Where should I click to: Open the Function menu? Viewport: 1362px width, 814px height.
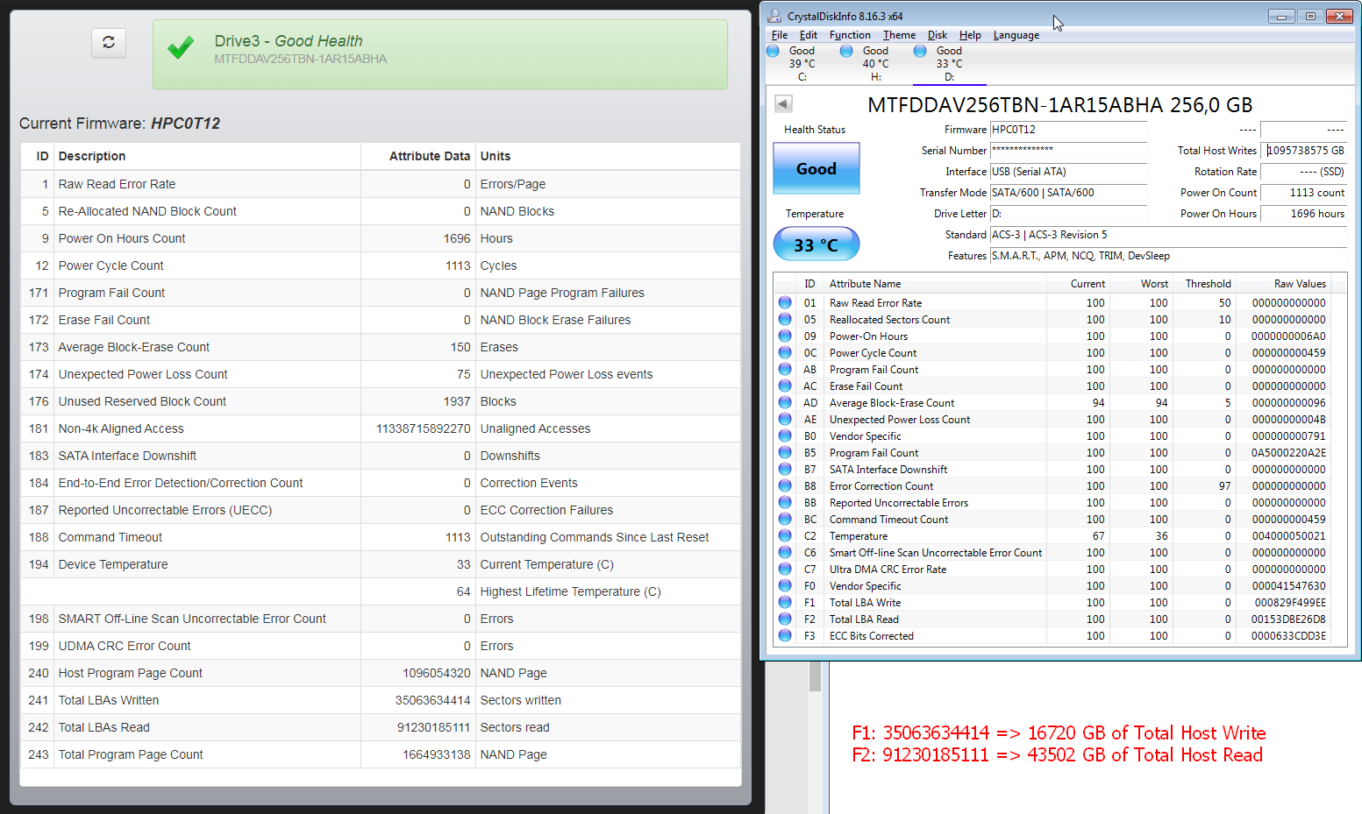pos(850,35)
